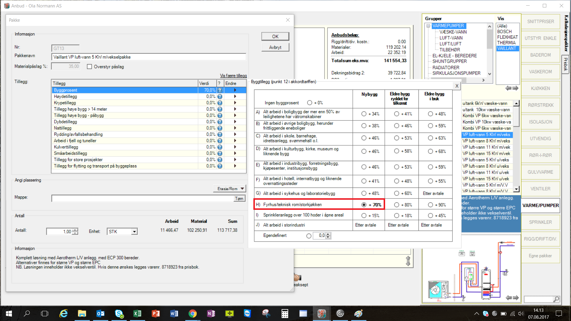Select Eldre bygg ryddet +46% for row B
571x321 pixels.
click(x=397, y=126)
